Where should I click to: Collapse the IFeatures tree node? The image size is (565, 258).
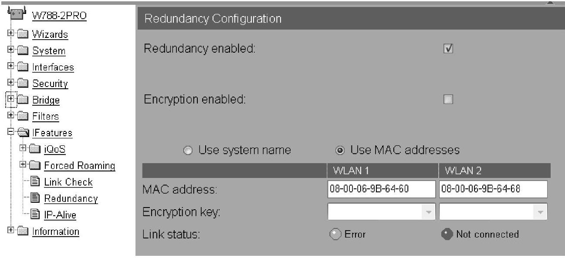[x=10, y=132]
